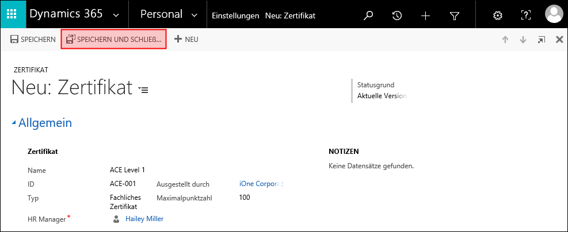Open recently viewed items history icon
Image resolution: width=568 pixels, height=232 pixels.
[397, 16]
